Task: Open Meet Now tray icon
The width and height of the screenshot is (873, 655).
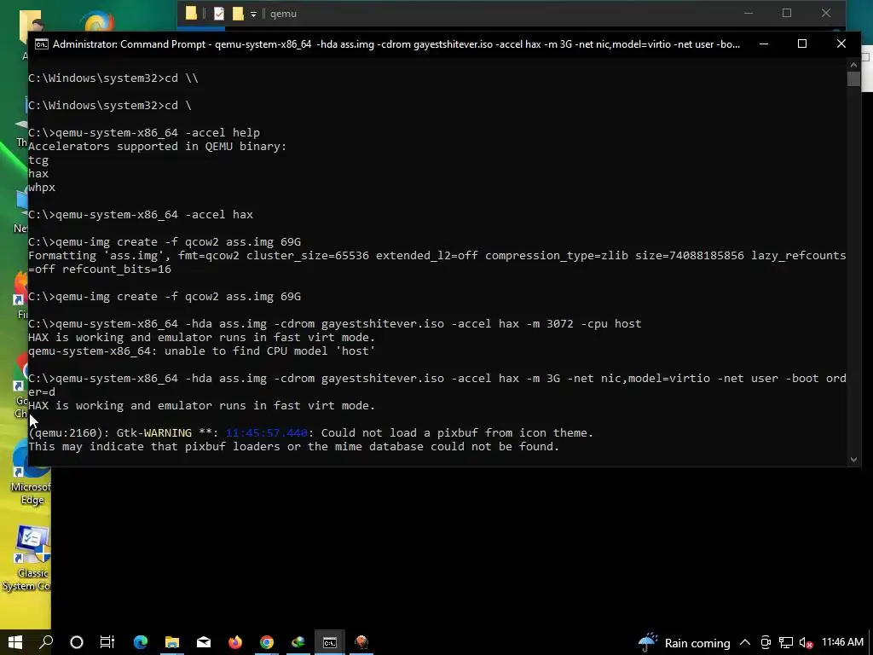Action: pos(766,643)
